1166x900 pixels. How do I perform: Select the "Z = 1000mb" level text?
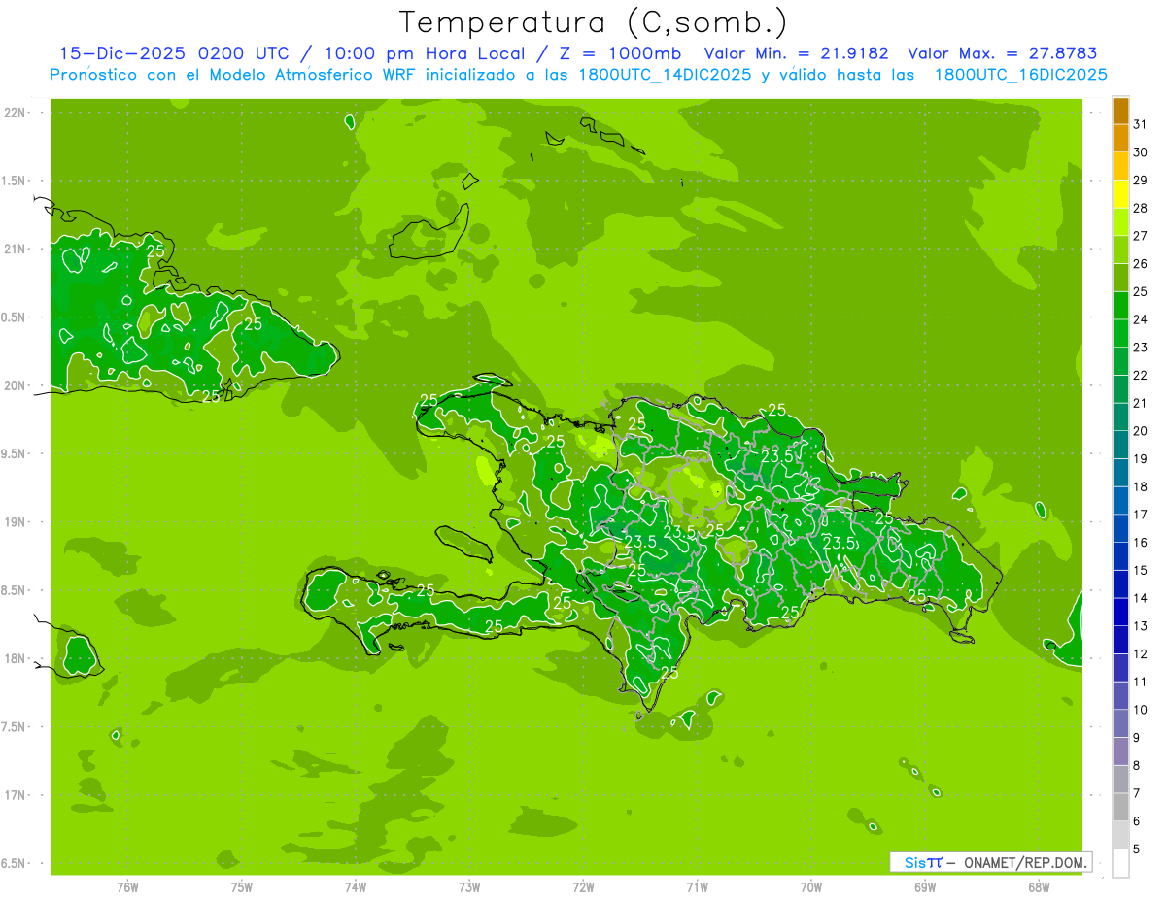pos(620,53)
